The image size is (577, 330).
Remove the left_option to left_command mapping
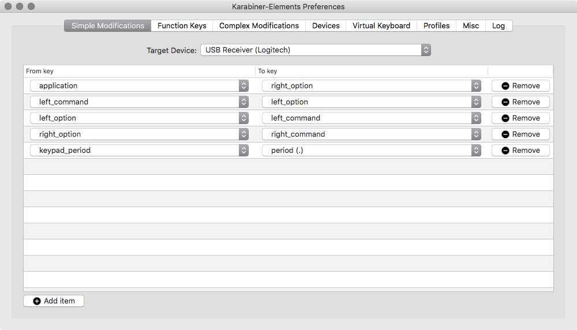520,118
